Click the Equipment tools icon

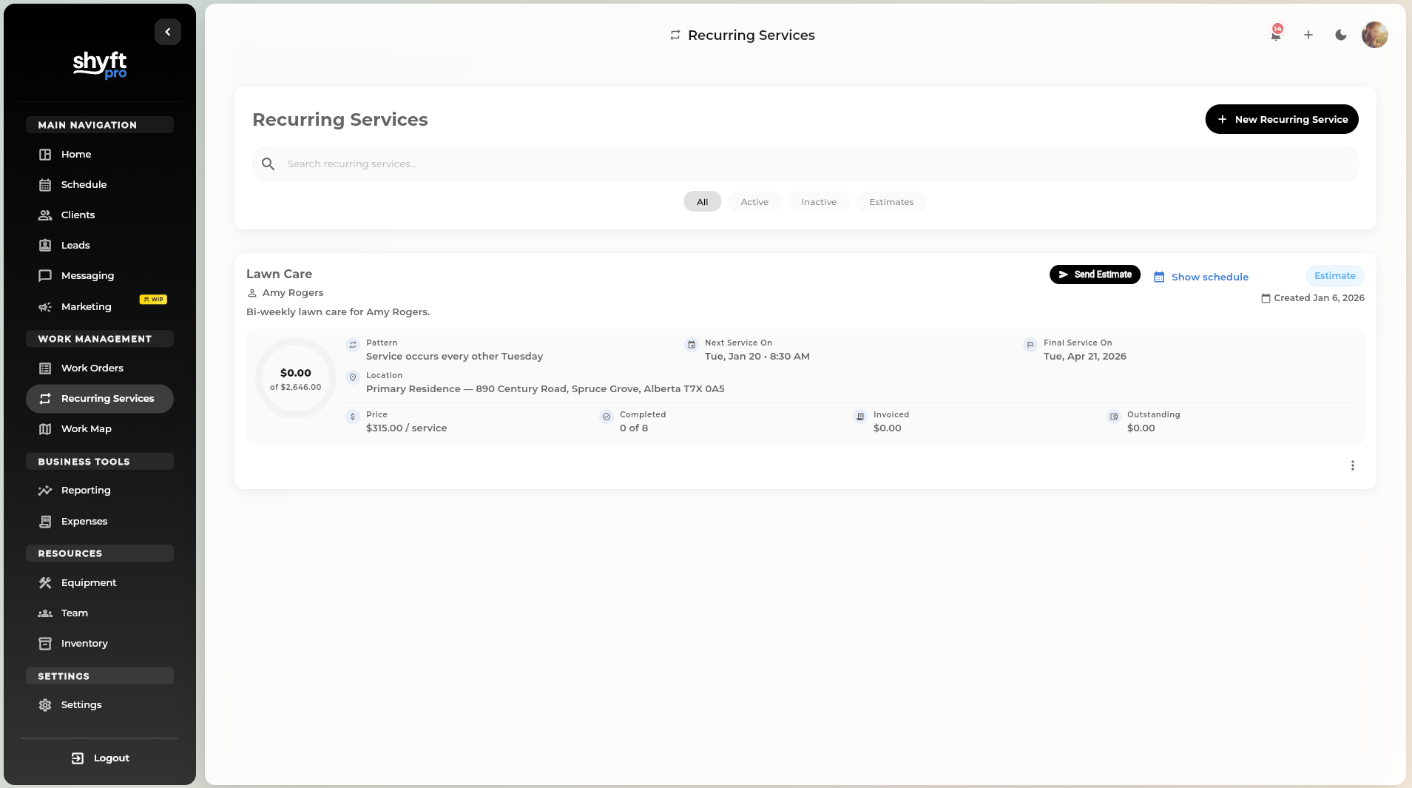tap(45, 583)
